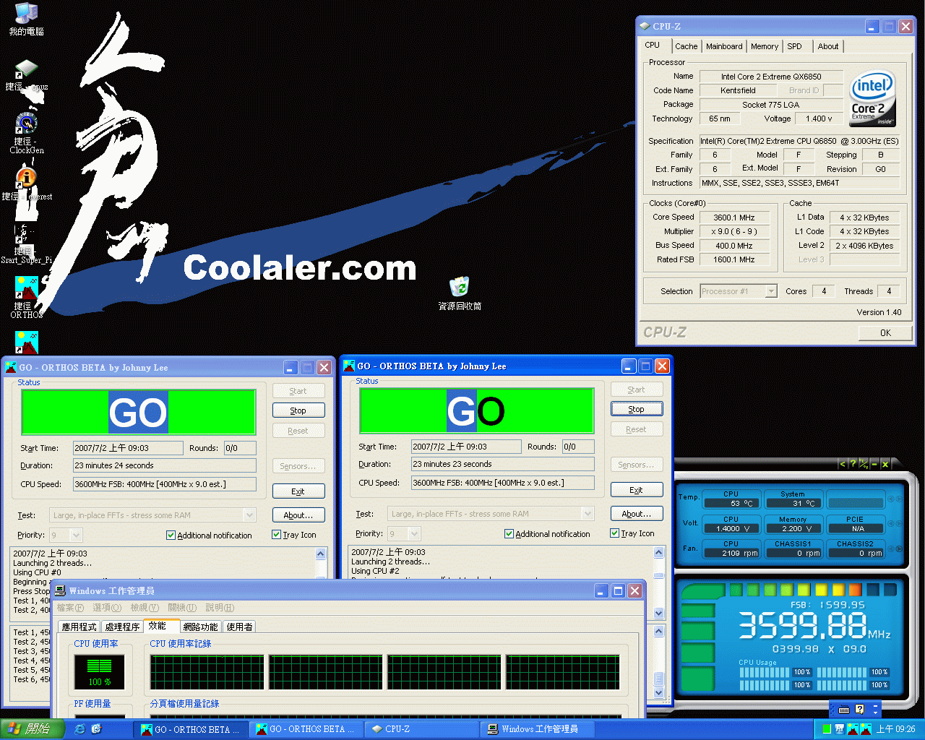Click the collapse arrow icon on monitor widget

[843, 463]
